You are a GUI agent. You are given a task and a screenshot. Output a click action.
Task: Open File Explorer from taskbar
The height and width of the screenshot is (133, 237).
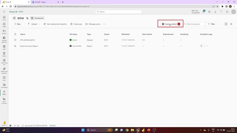click(x=133, y=130)
